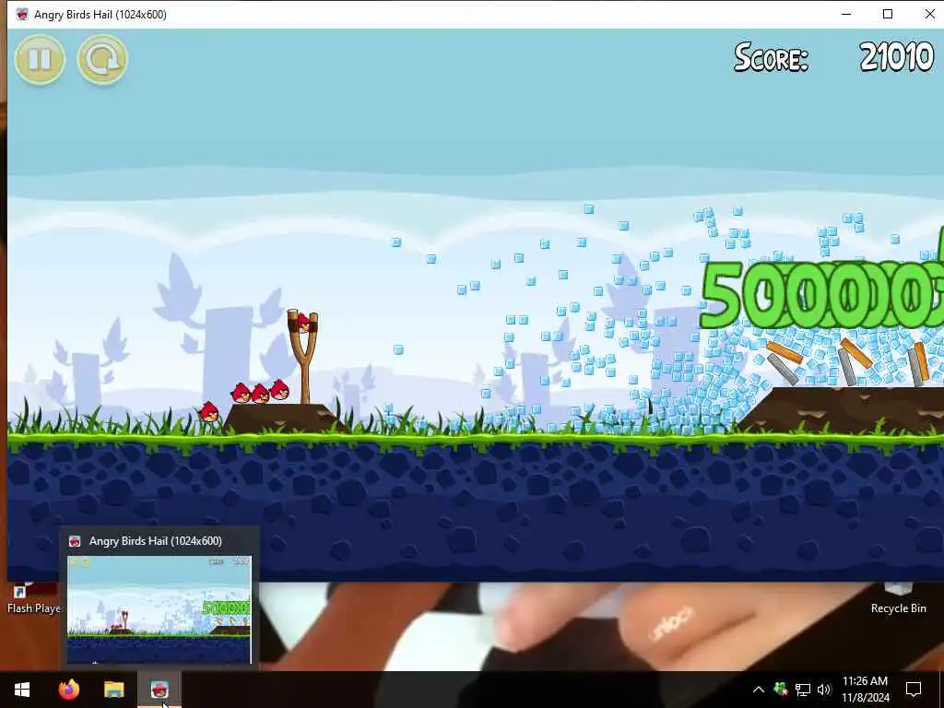The width and height of the screenshot is (944, 708).
Task: Open the clock showing 11:26 AM
Action: (865, 690)
